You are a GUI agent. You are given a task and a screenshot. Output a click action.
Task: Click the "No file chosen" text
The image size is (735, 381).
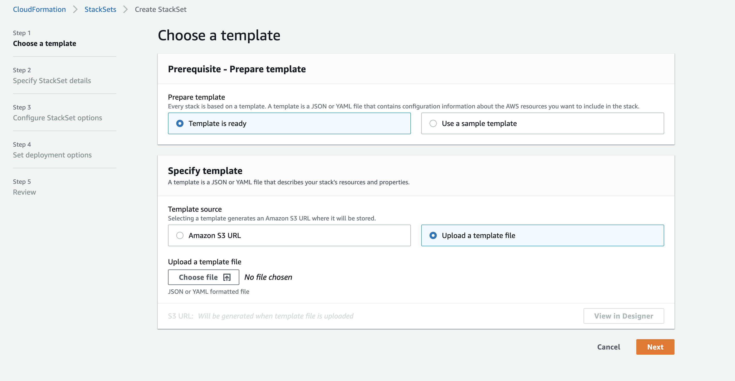[x=268, y=277]
